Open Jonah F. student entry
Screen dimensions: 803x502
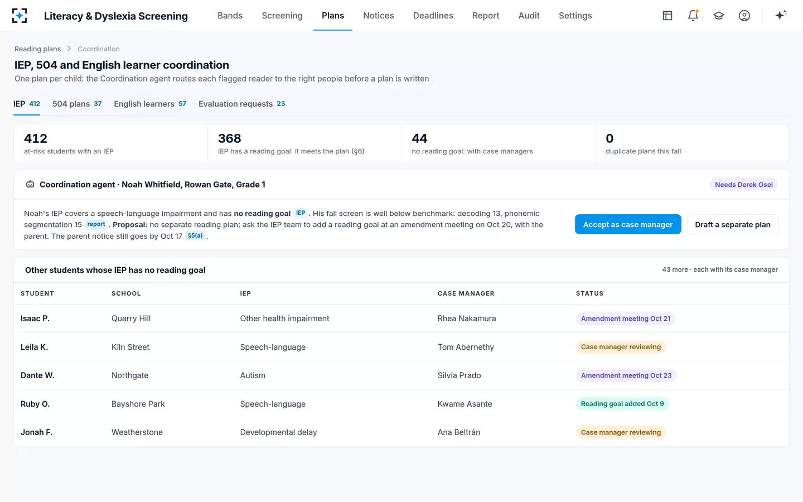(36, 432)
